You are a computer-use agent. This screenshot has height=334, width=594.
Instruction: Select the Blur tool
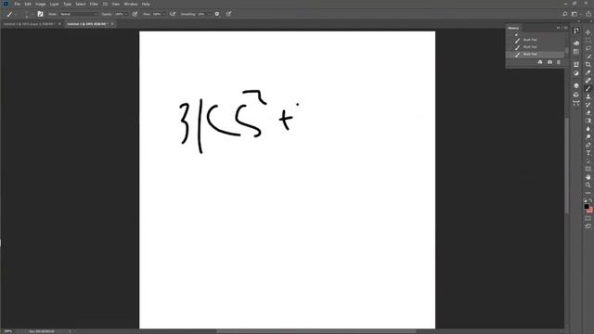click(588, 129)
